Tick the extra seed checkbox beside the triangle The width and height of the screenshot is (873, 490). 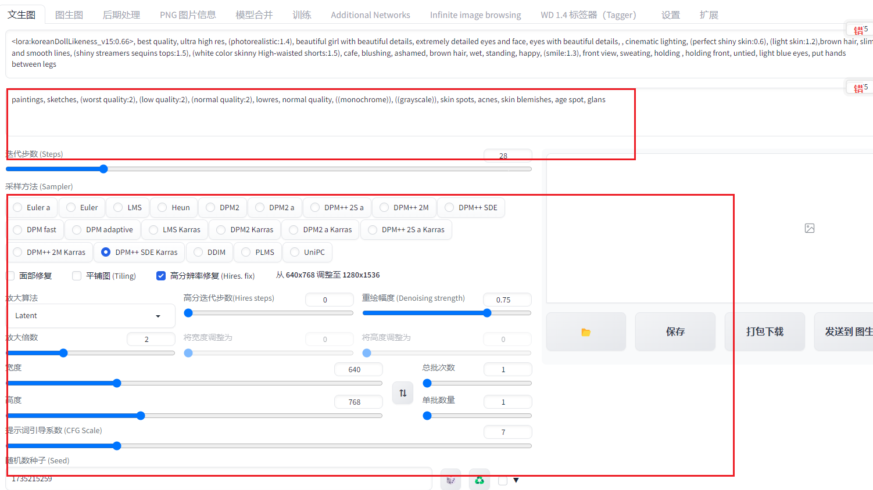tap(503, 480)
